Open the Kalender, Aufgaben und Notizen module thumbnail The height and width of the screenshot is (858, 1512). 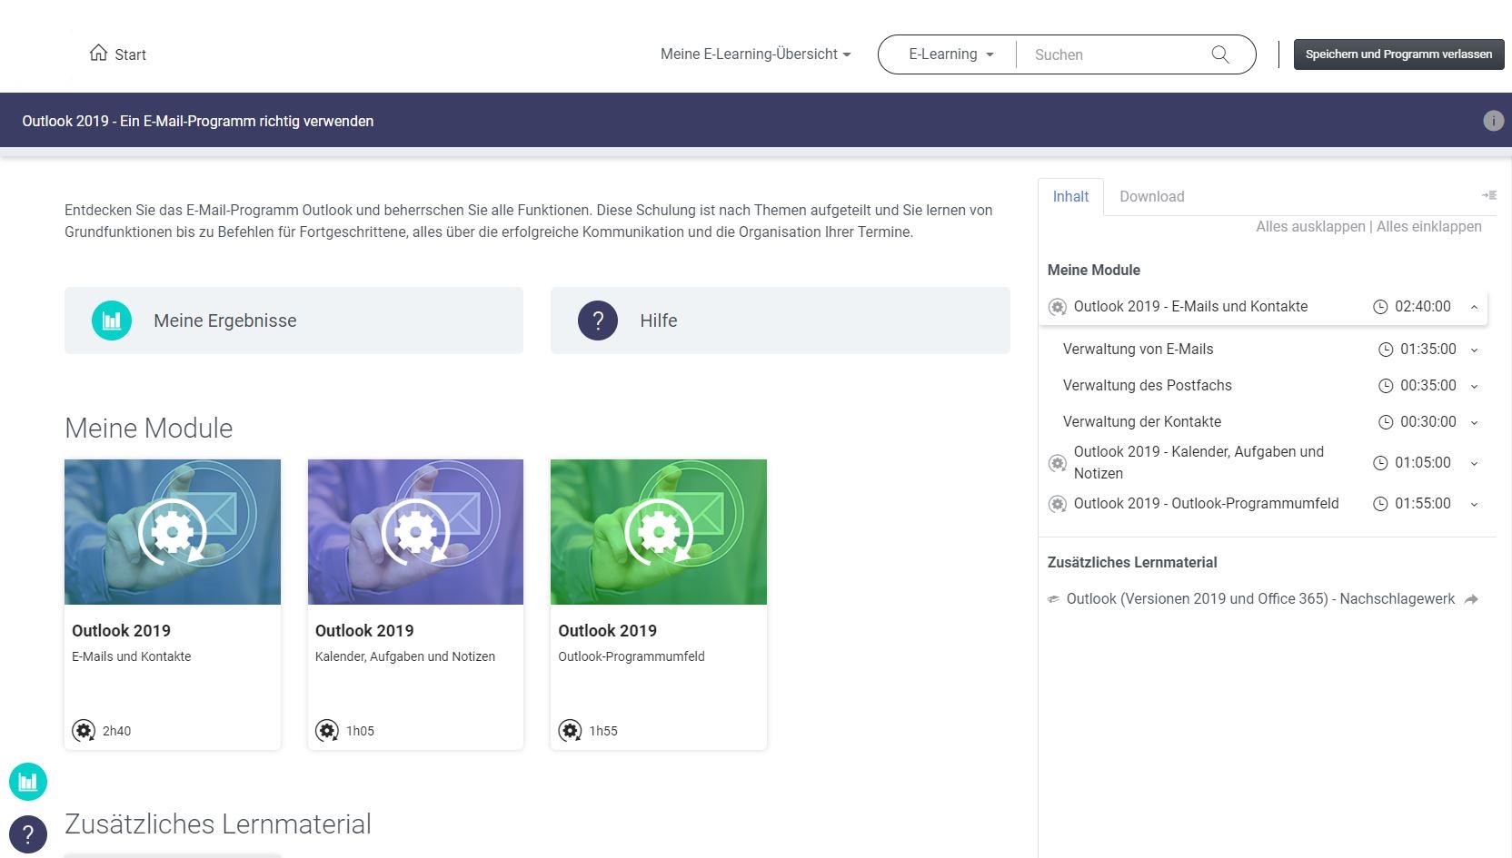[x=415, y=532]
